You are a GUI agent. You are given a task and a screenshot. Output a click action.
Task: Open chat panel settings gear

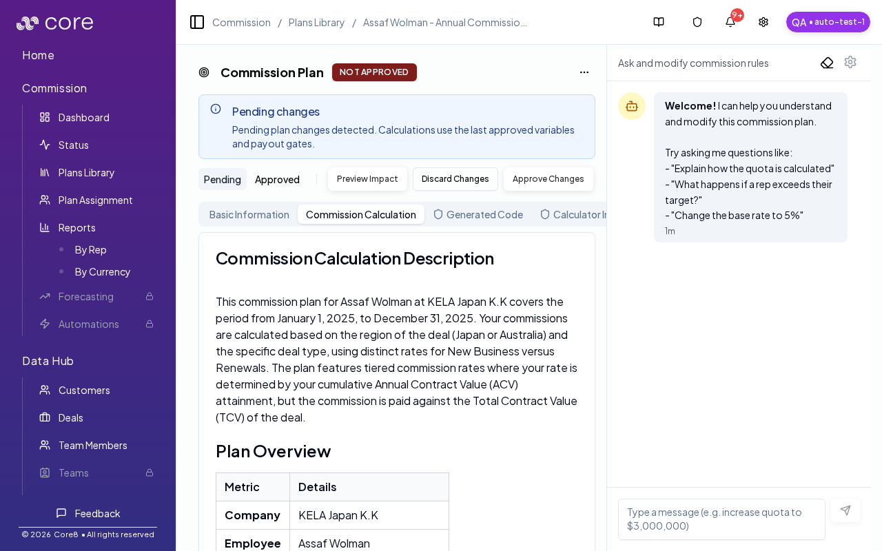point(850,63)
